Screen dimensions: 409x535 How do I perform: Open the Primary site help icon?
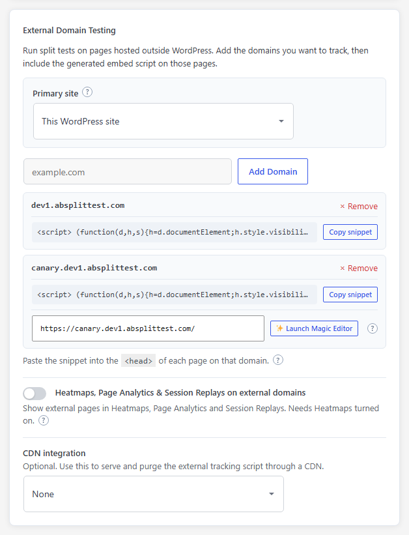click(x=87, y=93)
